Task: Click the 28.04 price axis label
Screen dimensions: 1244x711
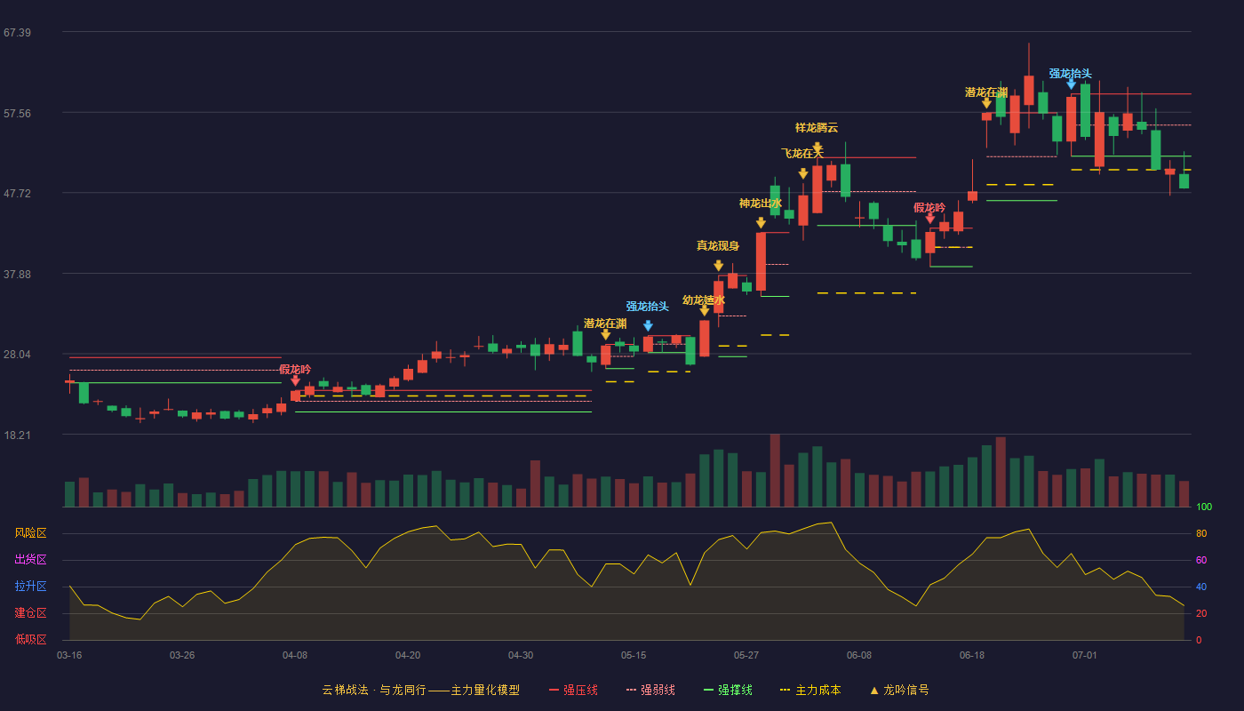Action: 17,355
